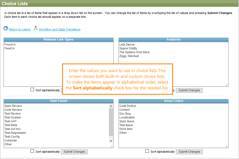The height and width of the screenshot is (159, 239).
Task: Enable Sort alphabetically for Issue Codes
Action: pos(147,151)
